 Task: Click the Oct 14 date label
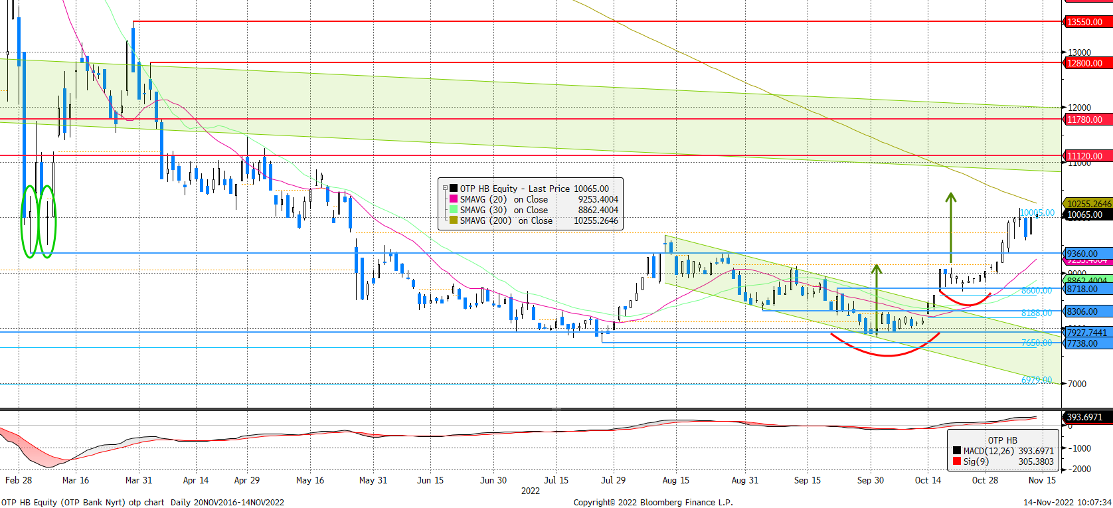[x=928, y=480]
